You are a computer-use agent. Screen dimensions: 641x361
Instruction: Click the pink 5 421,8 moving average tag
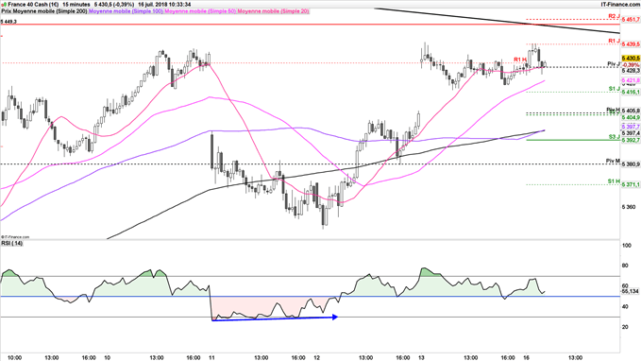pyautogui.click(x=631, y=80)
